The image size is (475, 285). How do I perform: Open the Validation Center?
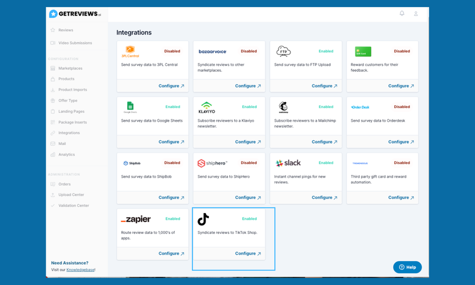74,205
